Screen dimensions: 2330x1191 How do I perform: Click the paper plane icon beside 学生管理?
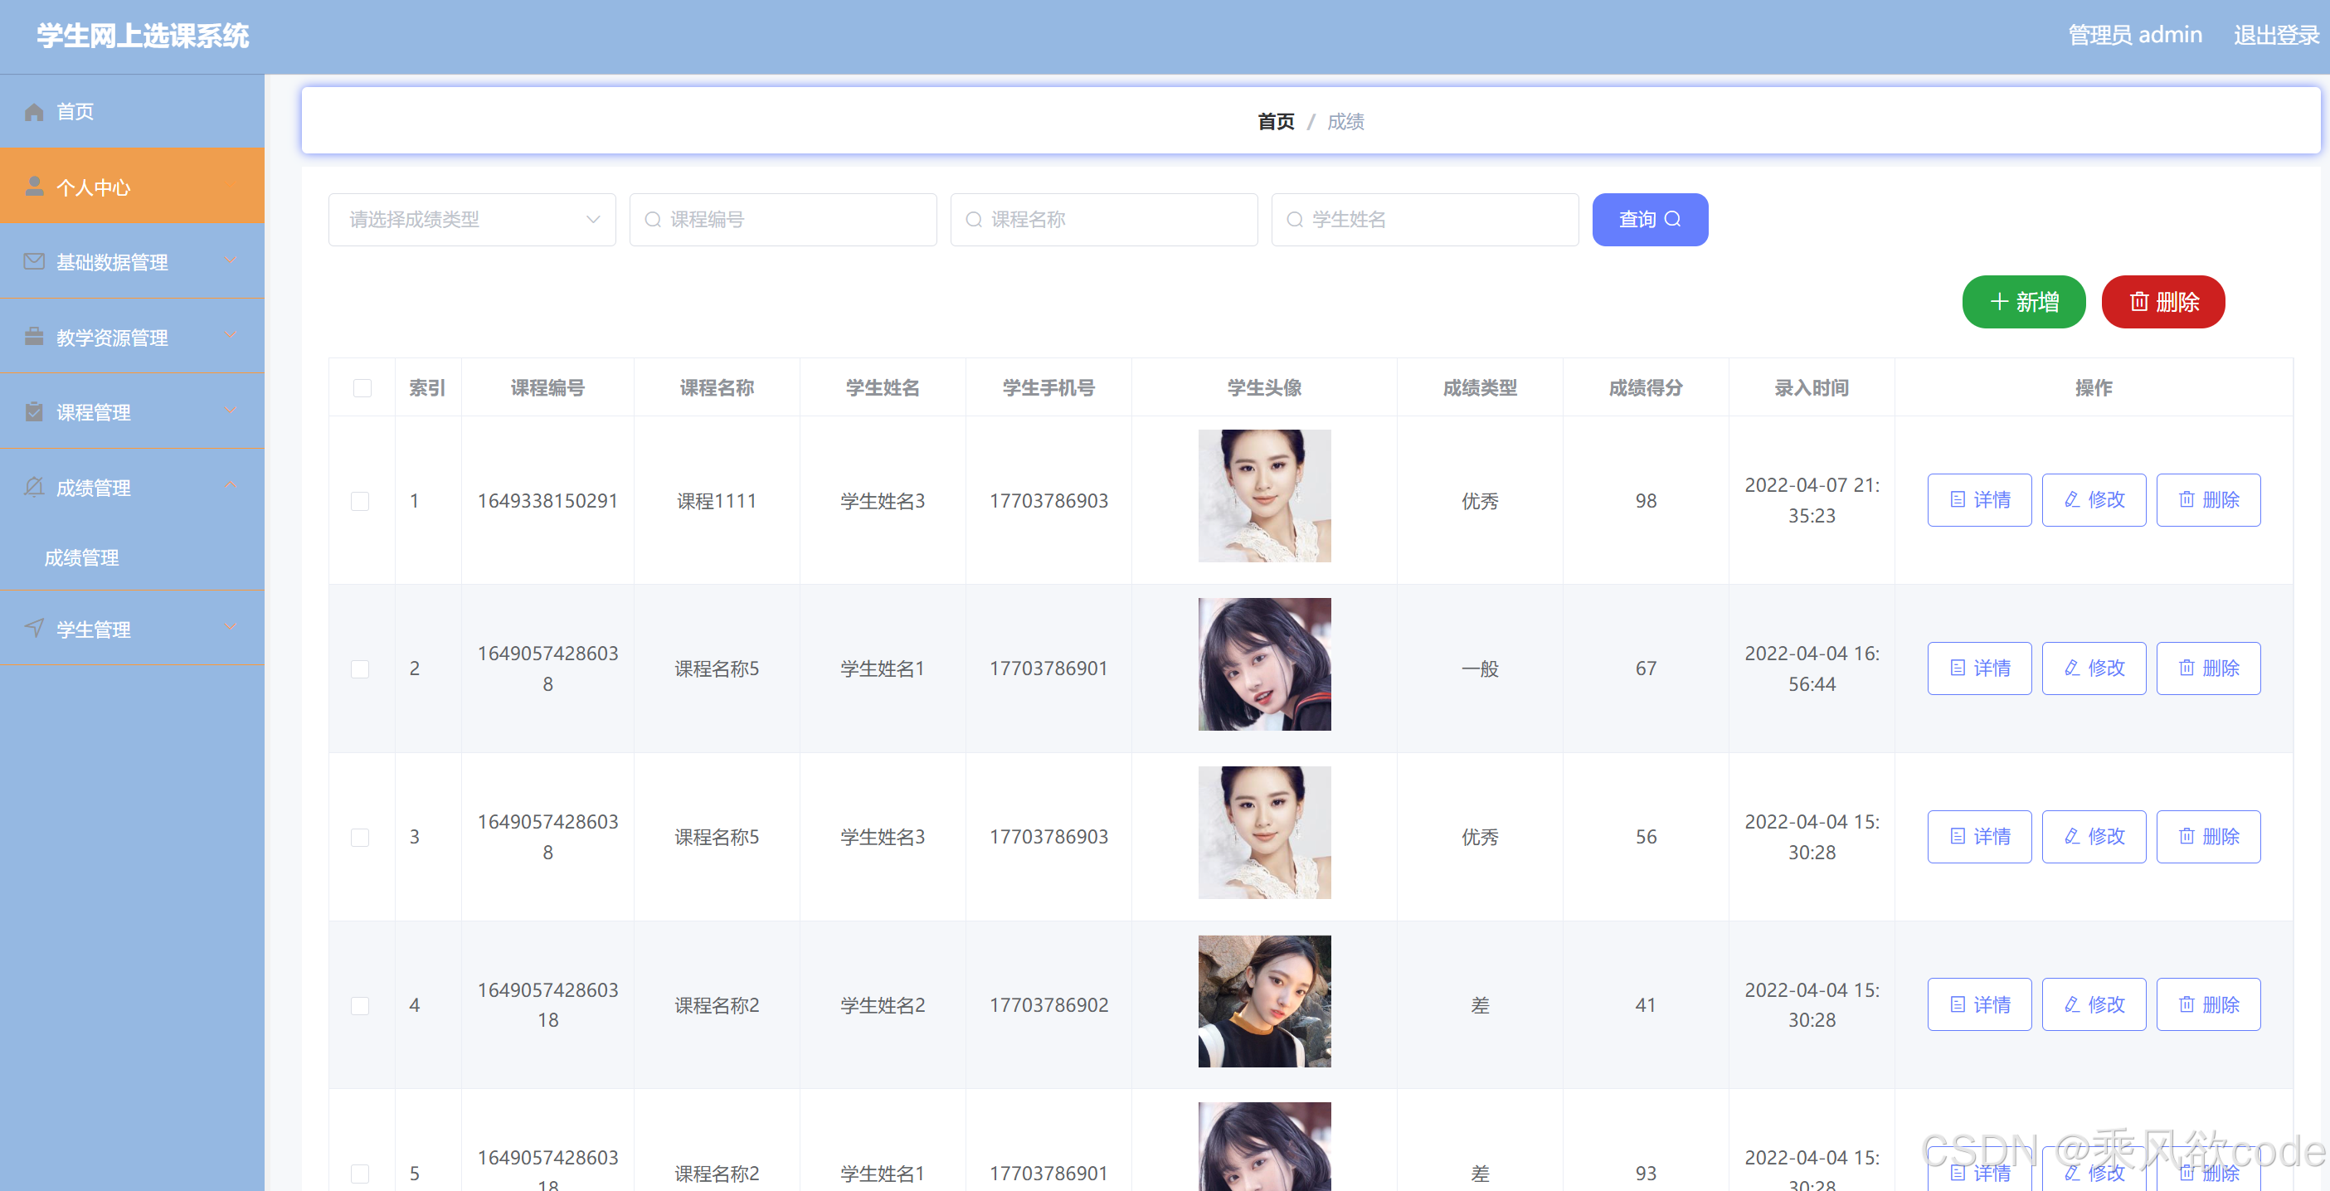[x=32, y=629]
